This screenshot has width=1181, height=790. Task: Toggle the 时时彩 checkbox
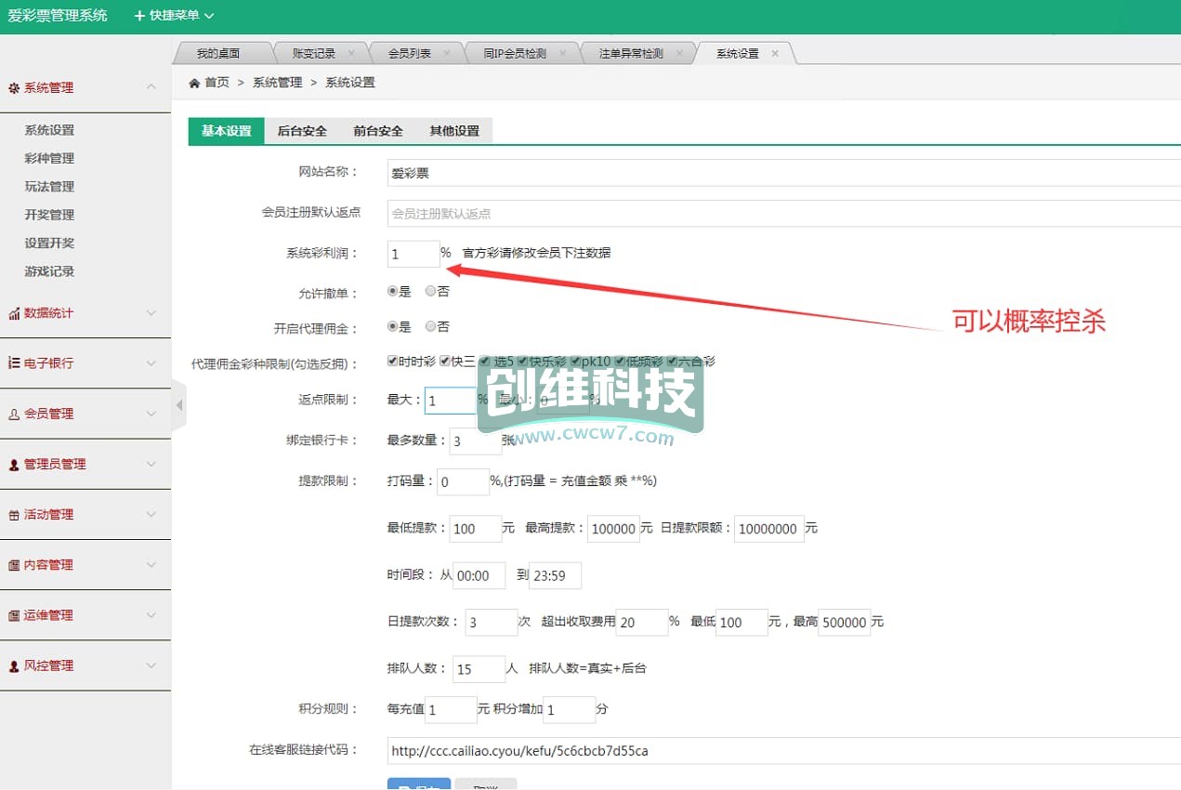(x=392, y=361)
